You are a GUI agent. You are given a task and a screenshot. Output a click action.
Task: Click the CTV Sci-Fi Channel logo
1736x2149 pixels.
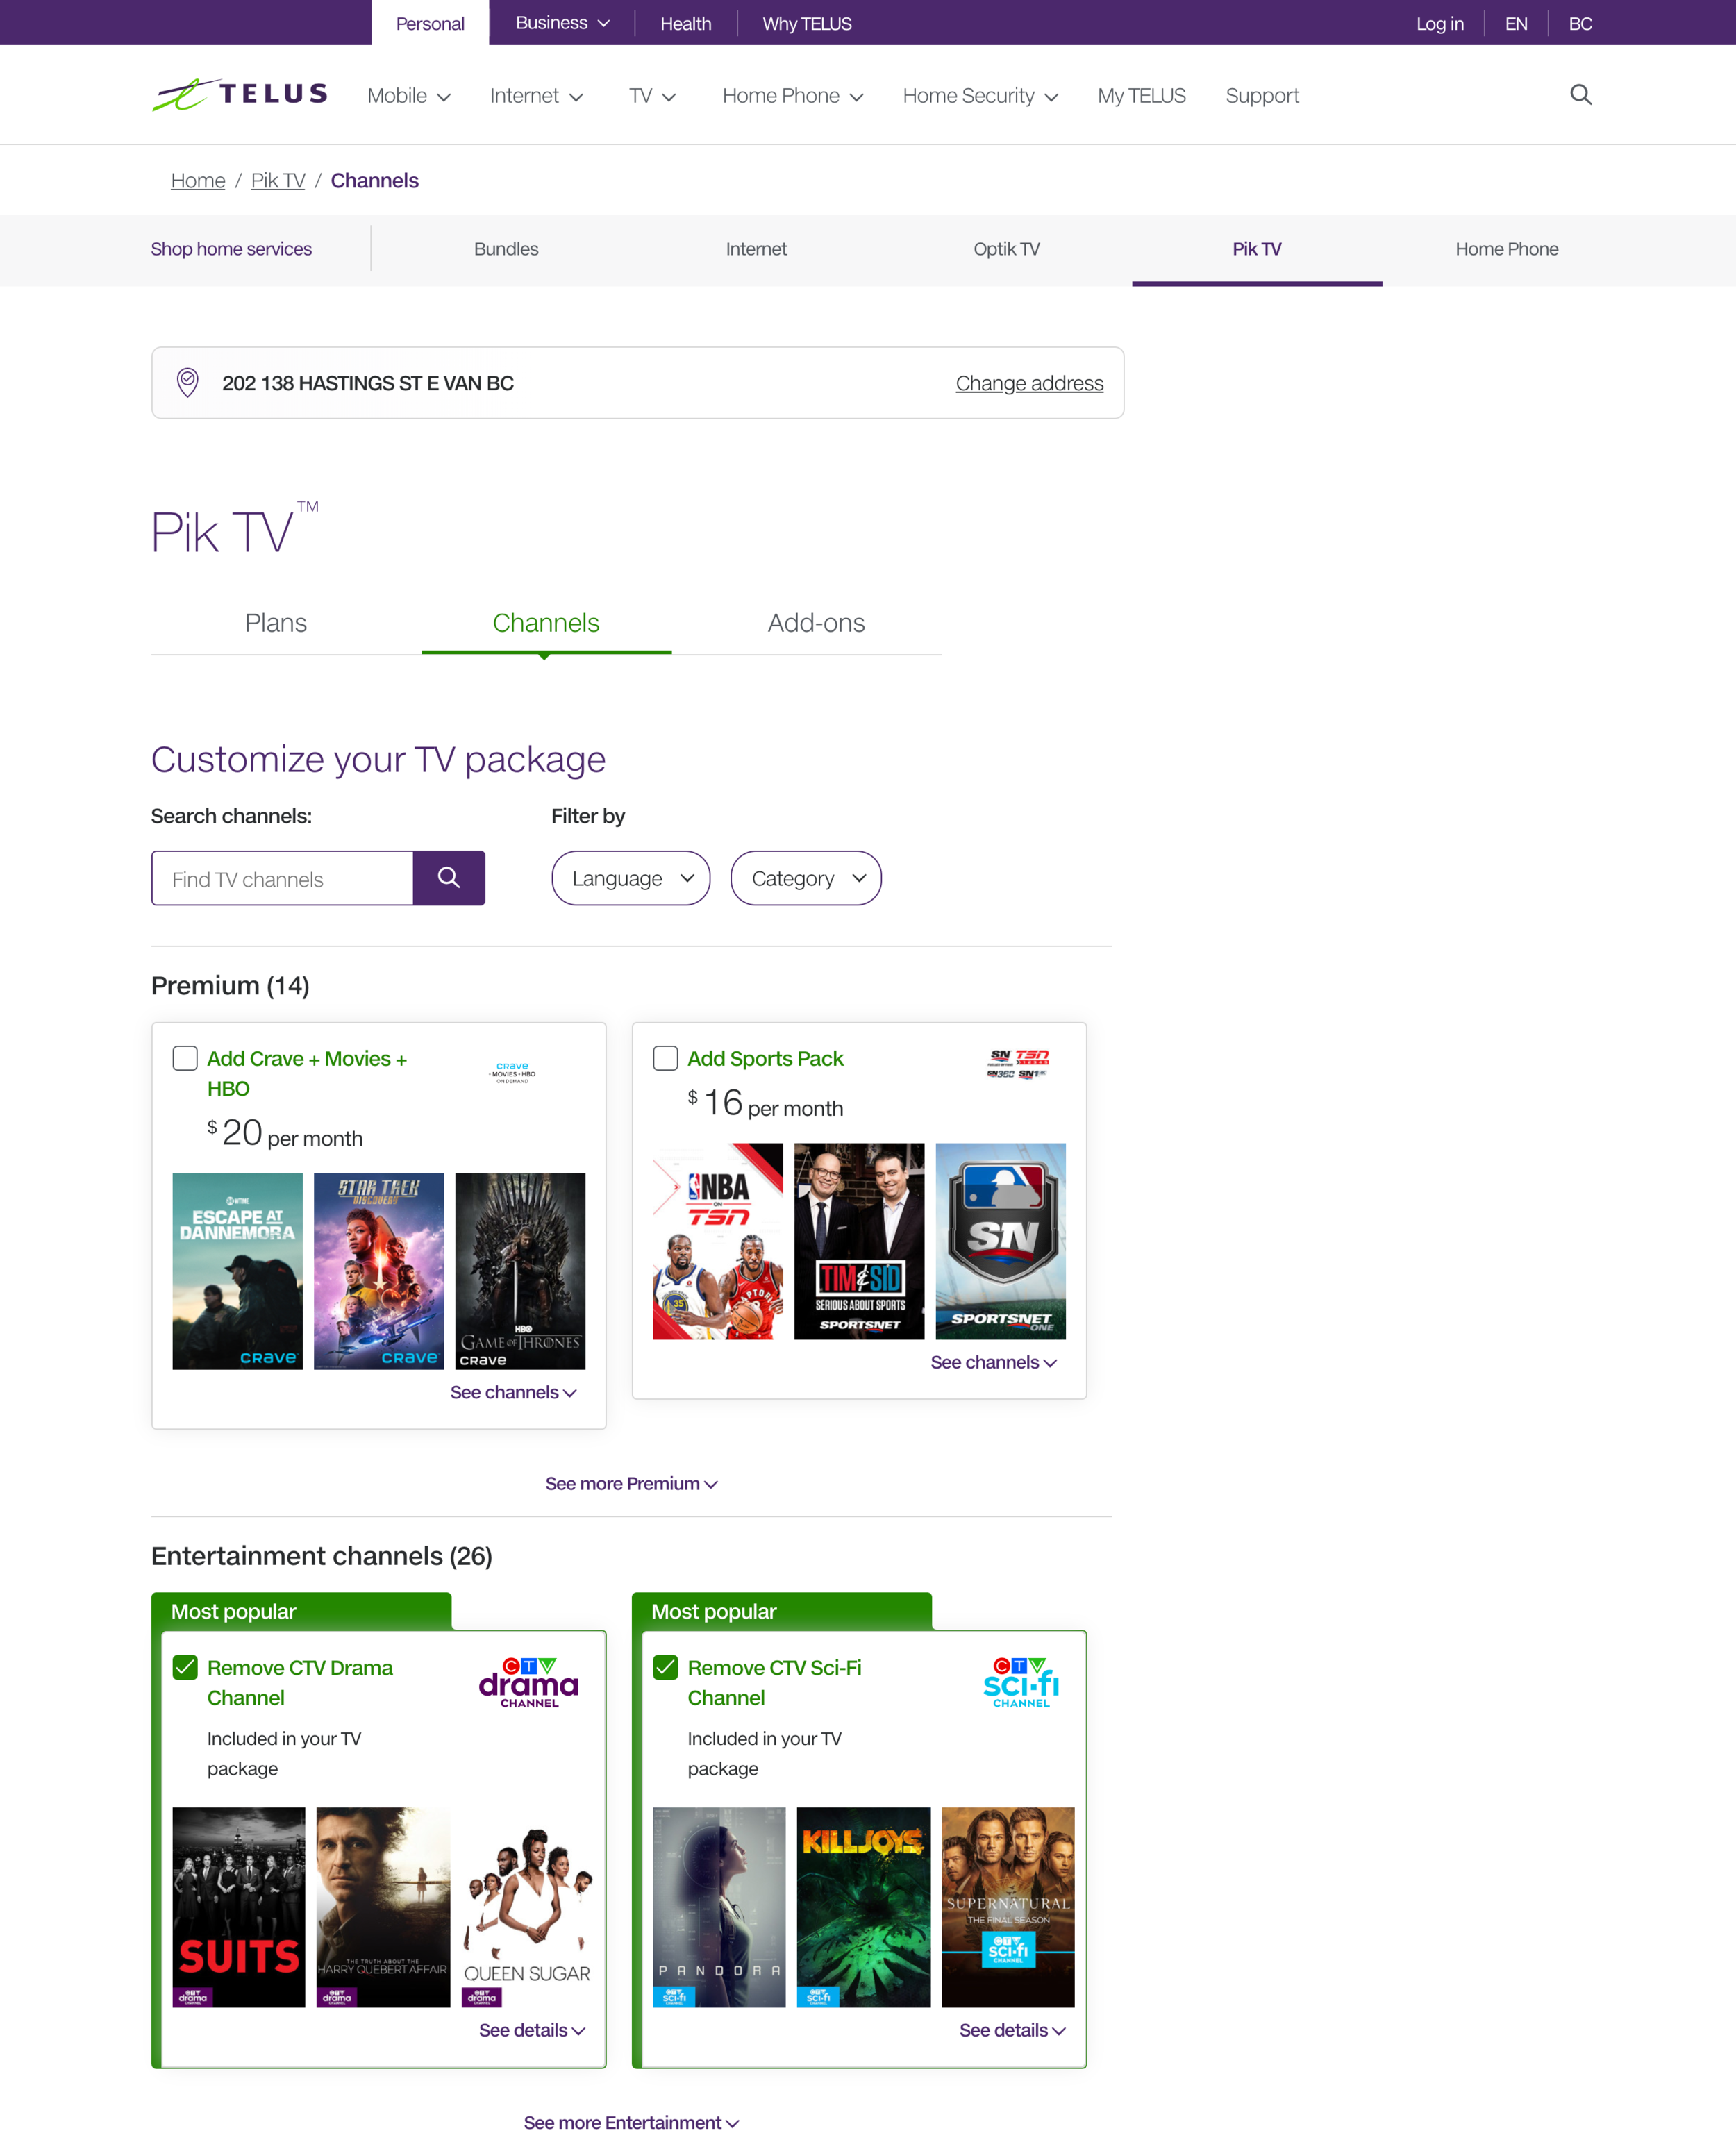(1020, 1682)
